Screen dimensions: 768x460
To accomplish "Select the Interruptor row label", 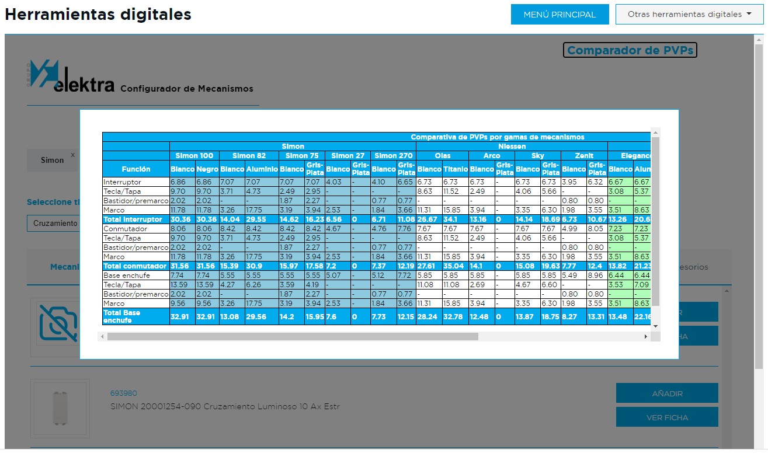I will tap(136, 182).
